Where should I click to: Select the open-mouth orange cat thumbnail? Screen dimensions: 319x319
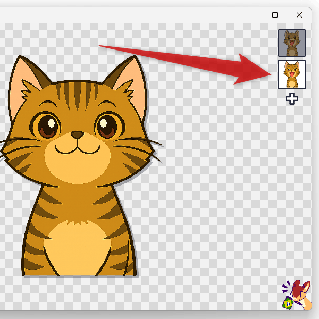click(x=291, y=74)
